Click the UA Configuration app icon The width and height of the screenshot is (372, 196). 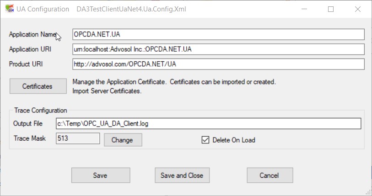point(9,9)
